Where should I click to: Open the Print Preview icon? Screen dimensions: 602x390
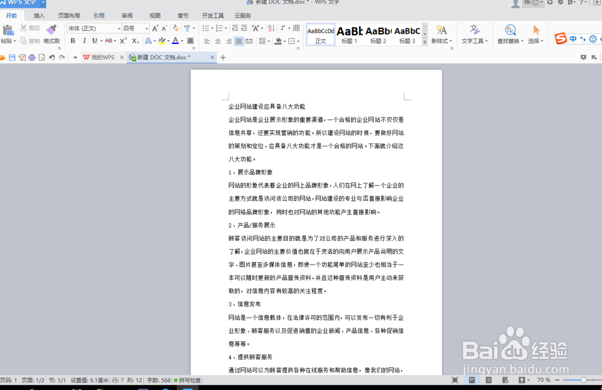[42, 57]
